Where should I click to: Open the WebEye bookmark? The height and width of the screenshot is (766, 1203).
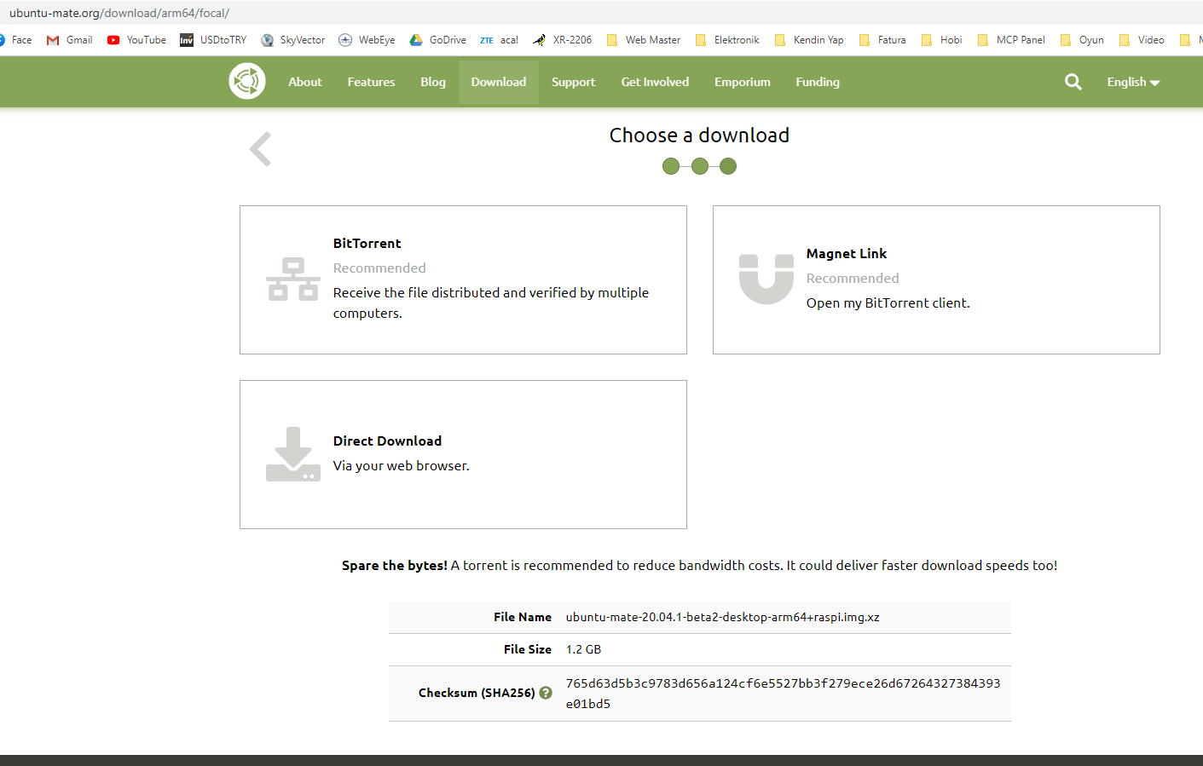tap(367, 40)
